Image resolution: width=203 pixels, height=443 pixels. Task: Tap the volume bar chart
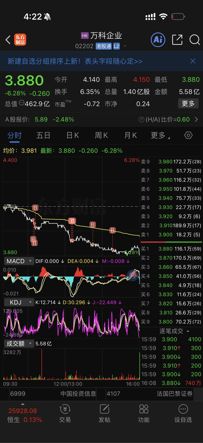pos(71,364)
